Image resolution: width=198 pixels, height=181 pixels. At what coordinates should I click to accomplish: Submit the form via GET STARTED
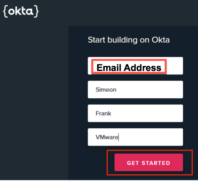(149, 162)
